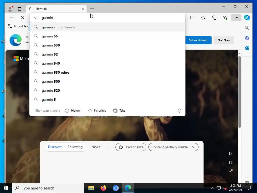Open the notification center icon
The height and width of the screenshot is (193, 257).
tap(249, 188)
